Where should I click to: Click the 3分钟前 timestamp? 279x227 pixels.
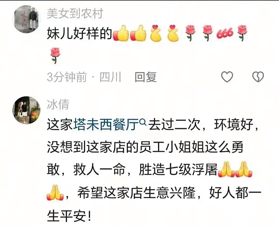click(67, 77)
